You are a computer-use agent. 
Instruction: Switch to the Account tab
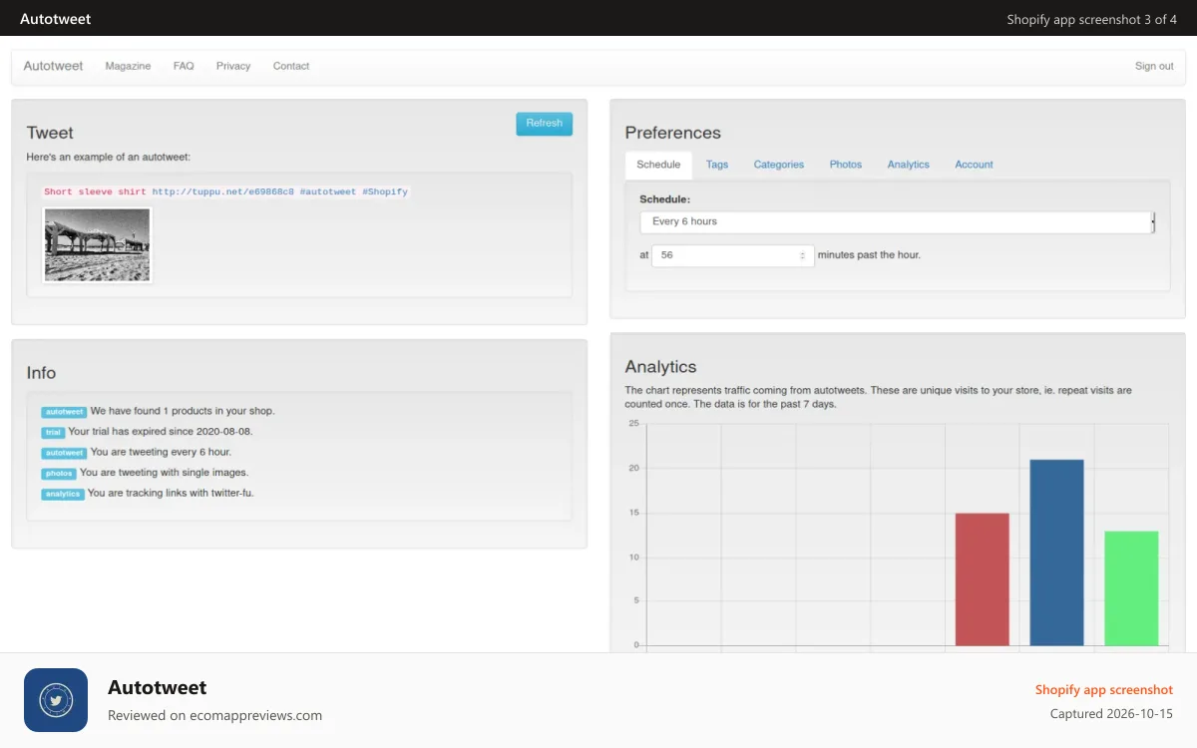point(975,165)
